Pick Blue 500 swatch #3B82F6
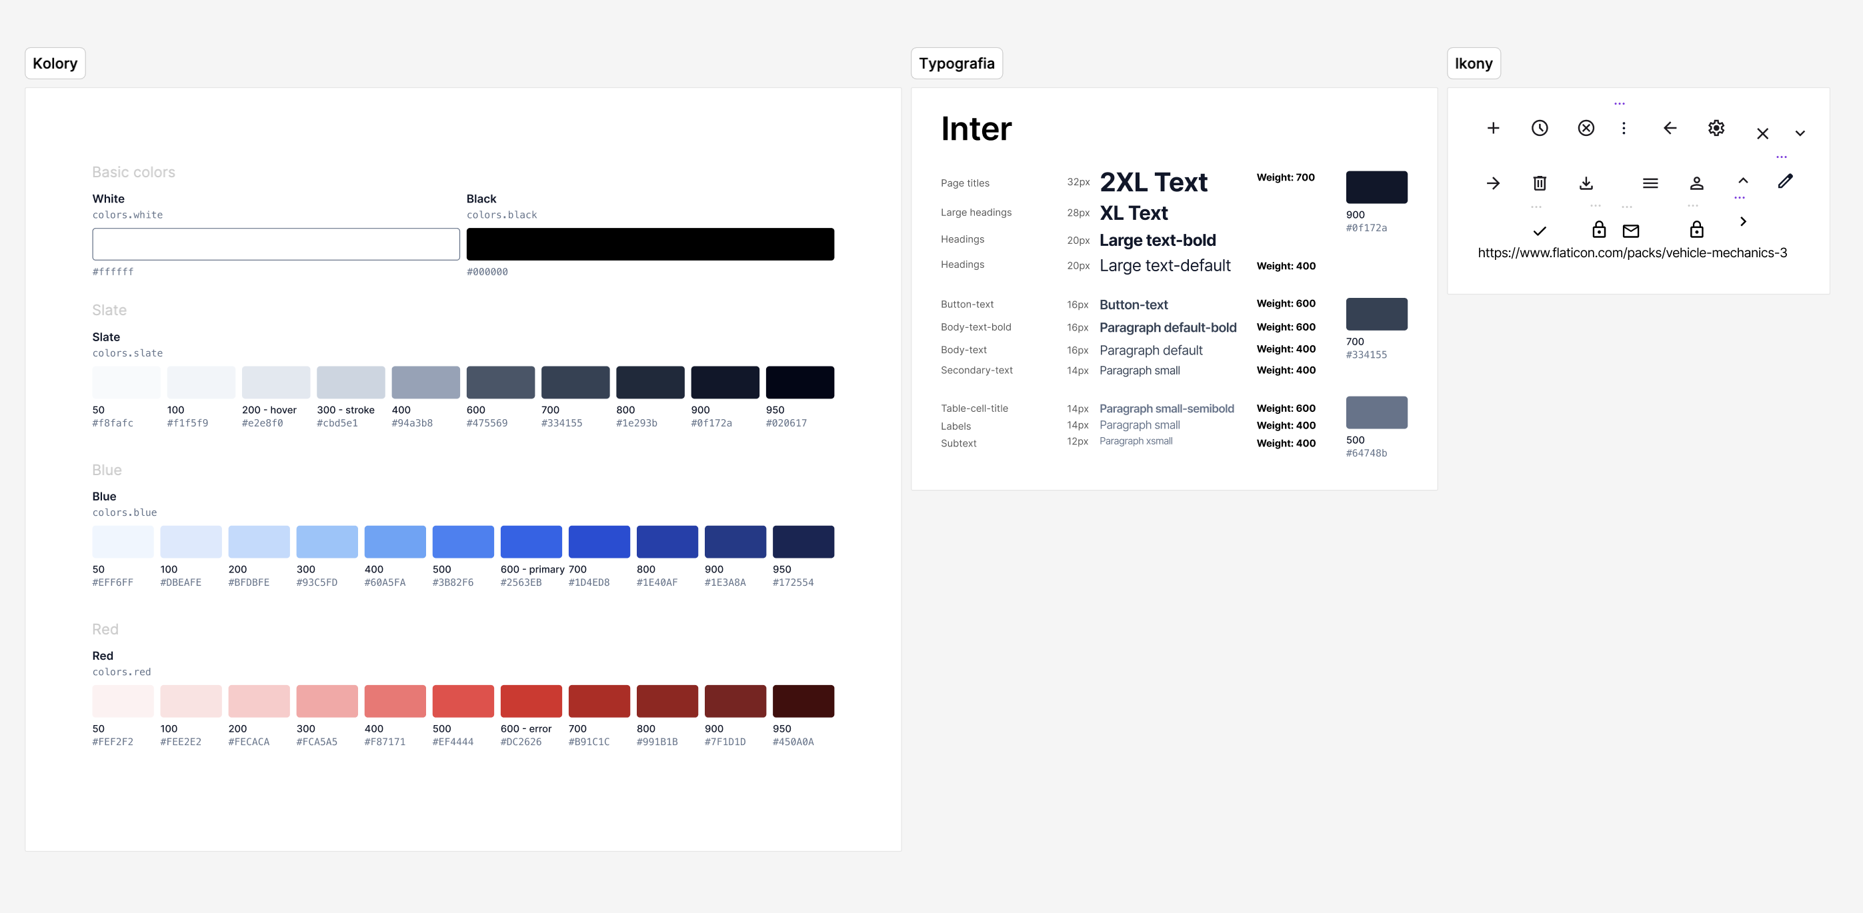 (463, 542)
